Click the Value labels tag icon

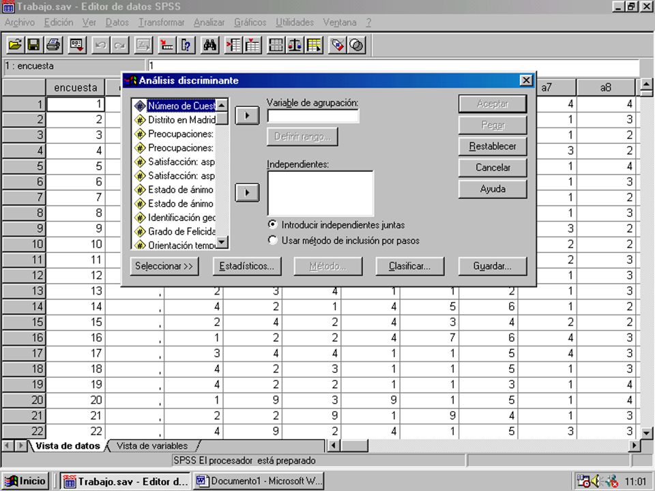(x=338, y=45)
